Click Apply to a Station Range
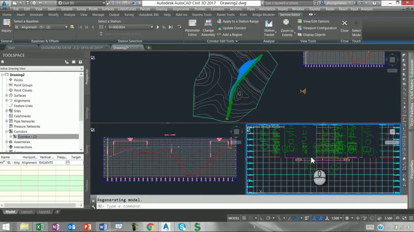414x232 pixels. click(x=237, y=21)
